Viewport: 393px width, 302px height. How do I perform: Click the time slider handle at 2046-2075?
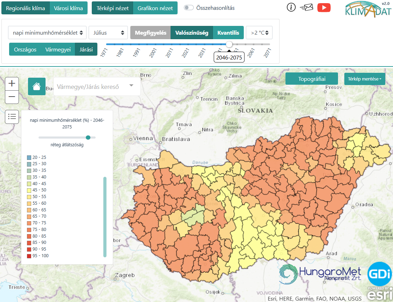tap(229, 44)
